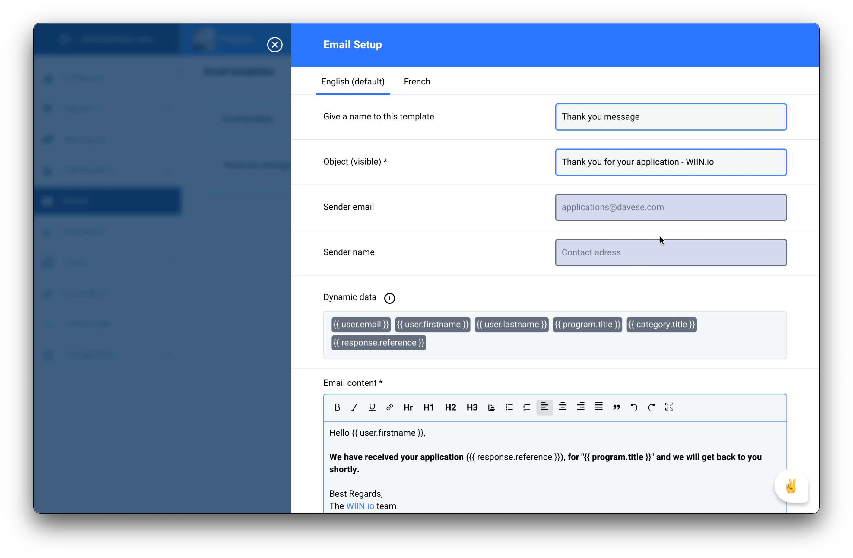This screenshot has height=558, width=853.
Task: Open the WIIN.io link in email body
Action: coord(360,506)
